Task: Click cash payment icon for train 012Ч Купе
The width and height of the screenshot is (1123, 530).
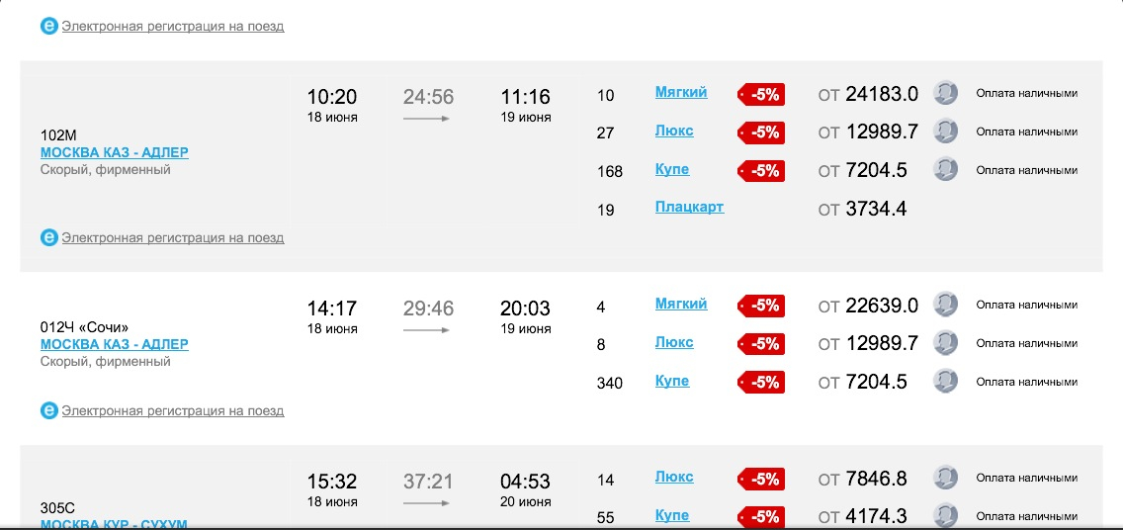Action: click(x=946, y=381)
